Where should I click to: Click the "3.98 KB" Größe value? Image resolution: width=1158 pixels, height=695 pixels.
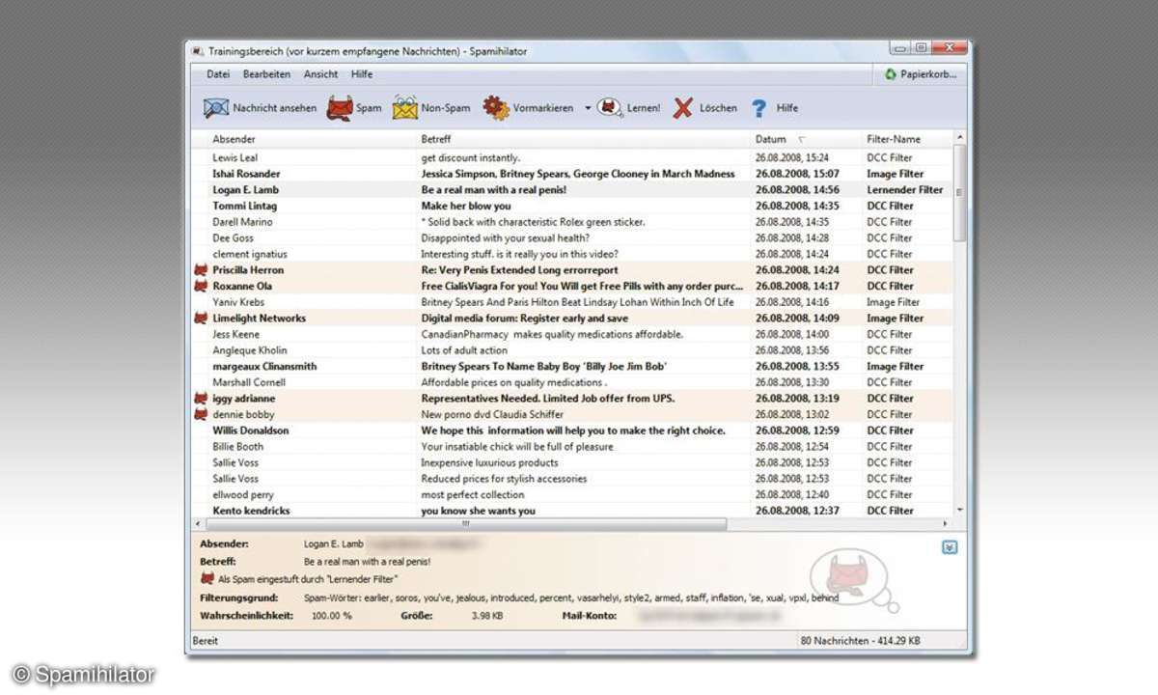click(x=487, y=615)
